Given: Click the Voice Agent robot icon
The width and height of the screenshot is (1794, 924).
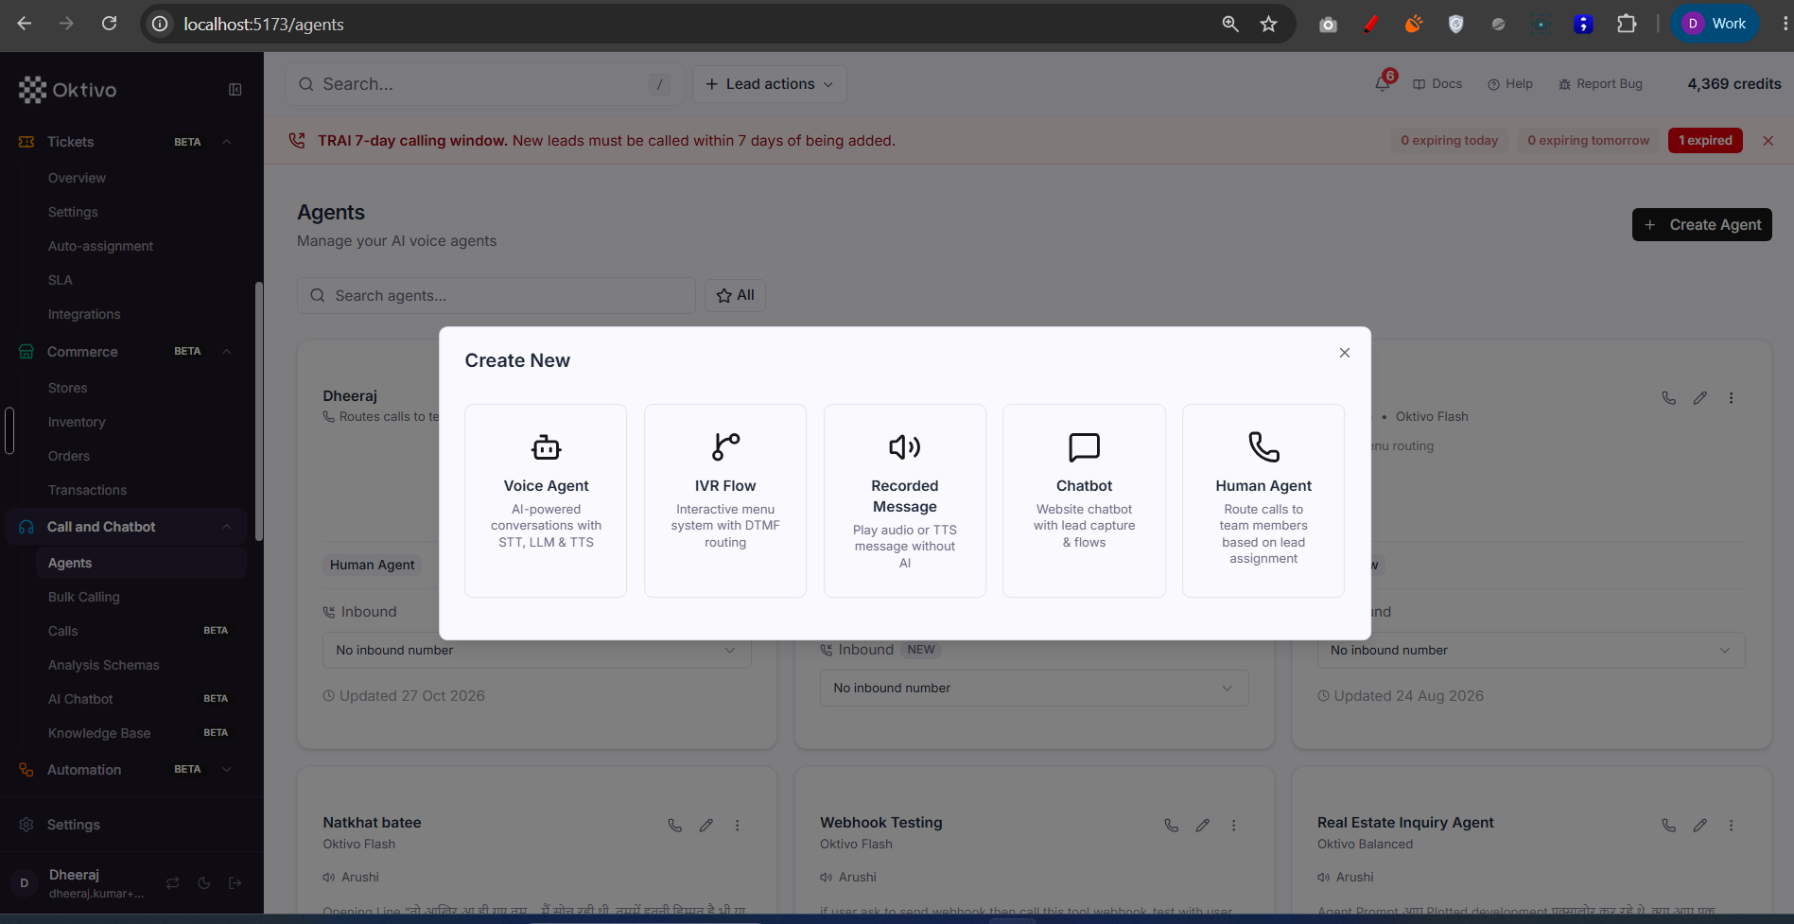Looking at the screenshot, I should pos(546,446).
